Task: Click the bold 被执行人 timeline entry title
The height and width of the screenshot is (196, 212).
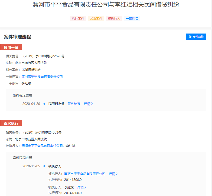Action: [55, 166]
